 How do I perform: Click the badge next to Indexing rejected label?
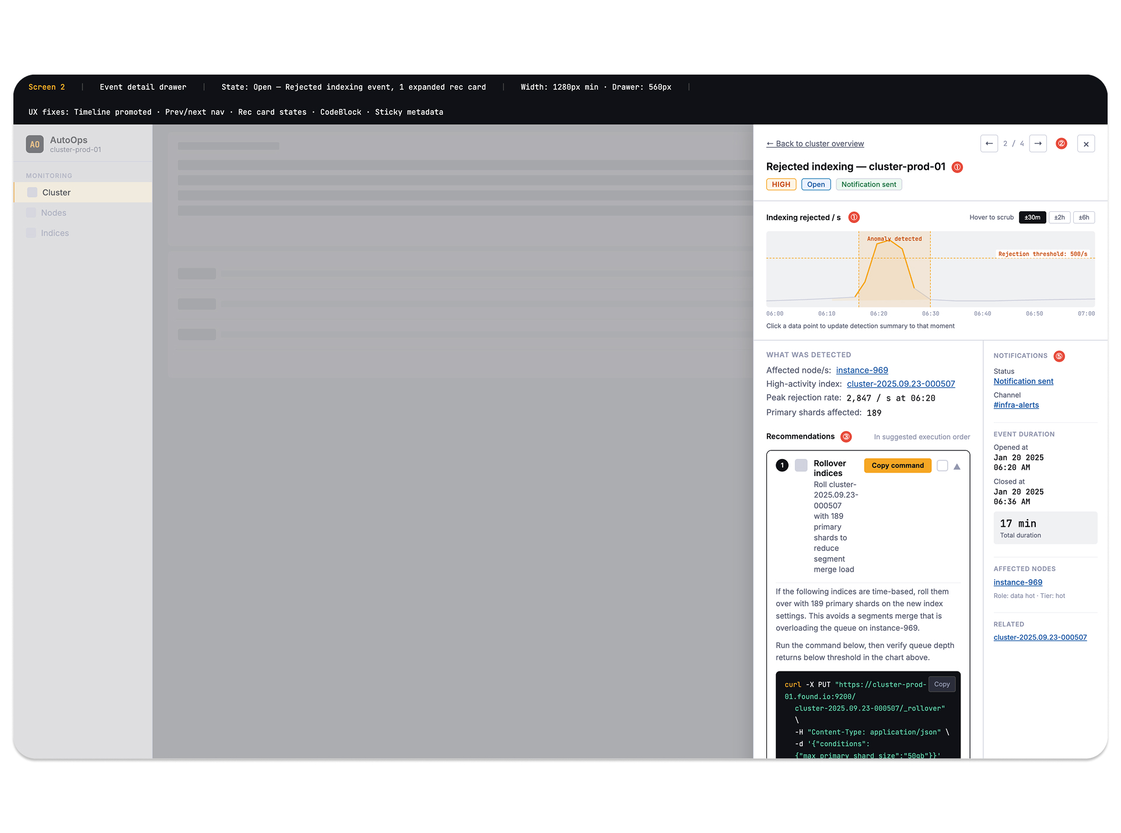[x=853, y=217]
